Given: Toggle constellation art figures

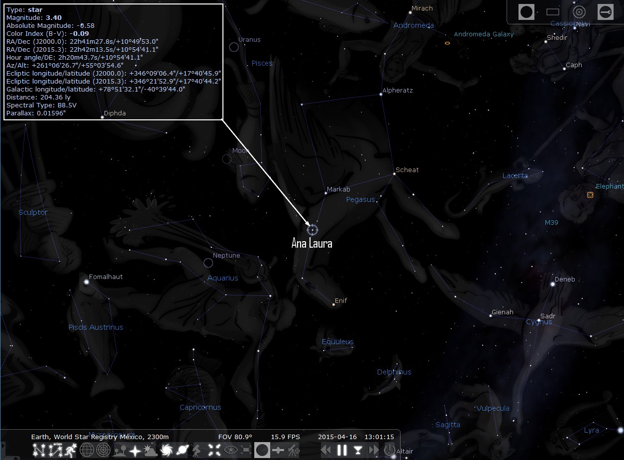Looking at the screenshot, I should [70, 451].
